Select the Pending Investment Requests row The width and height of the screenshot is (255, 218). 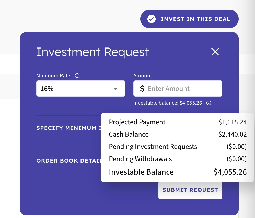point(178,147)
